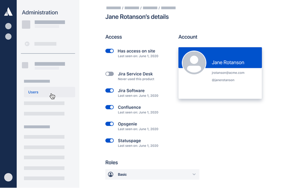Click the Jane Rotanson name on account card
Viewport: 288px width, 188px height.
tap(228, 63)
